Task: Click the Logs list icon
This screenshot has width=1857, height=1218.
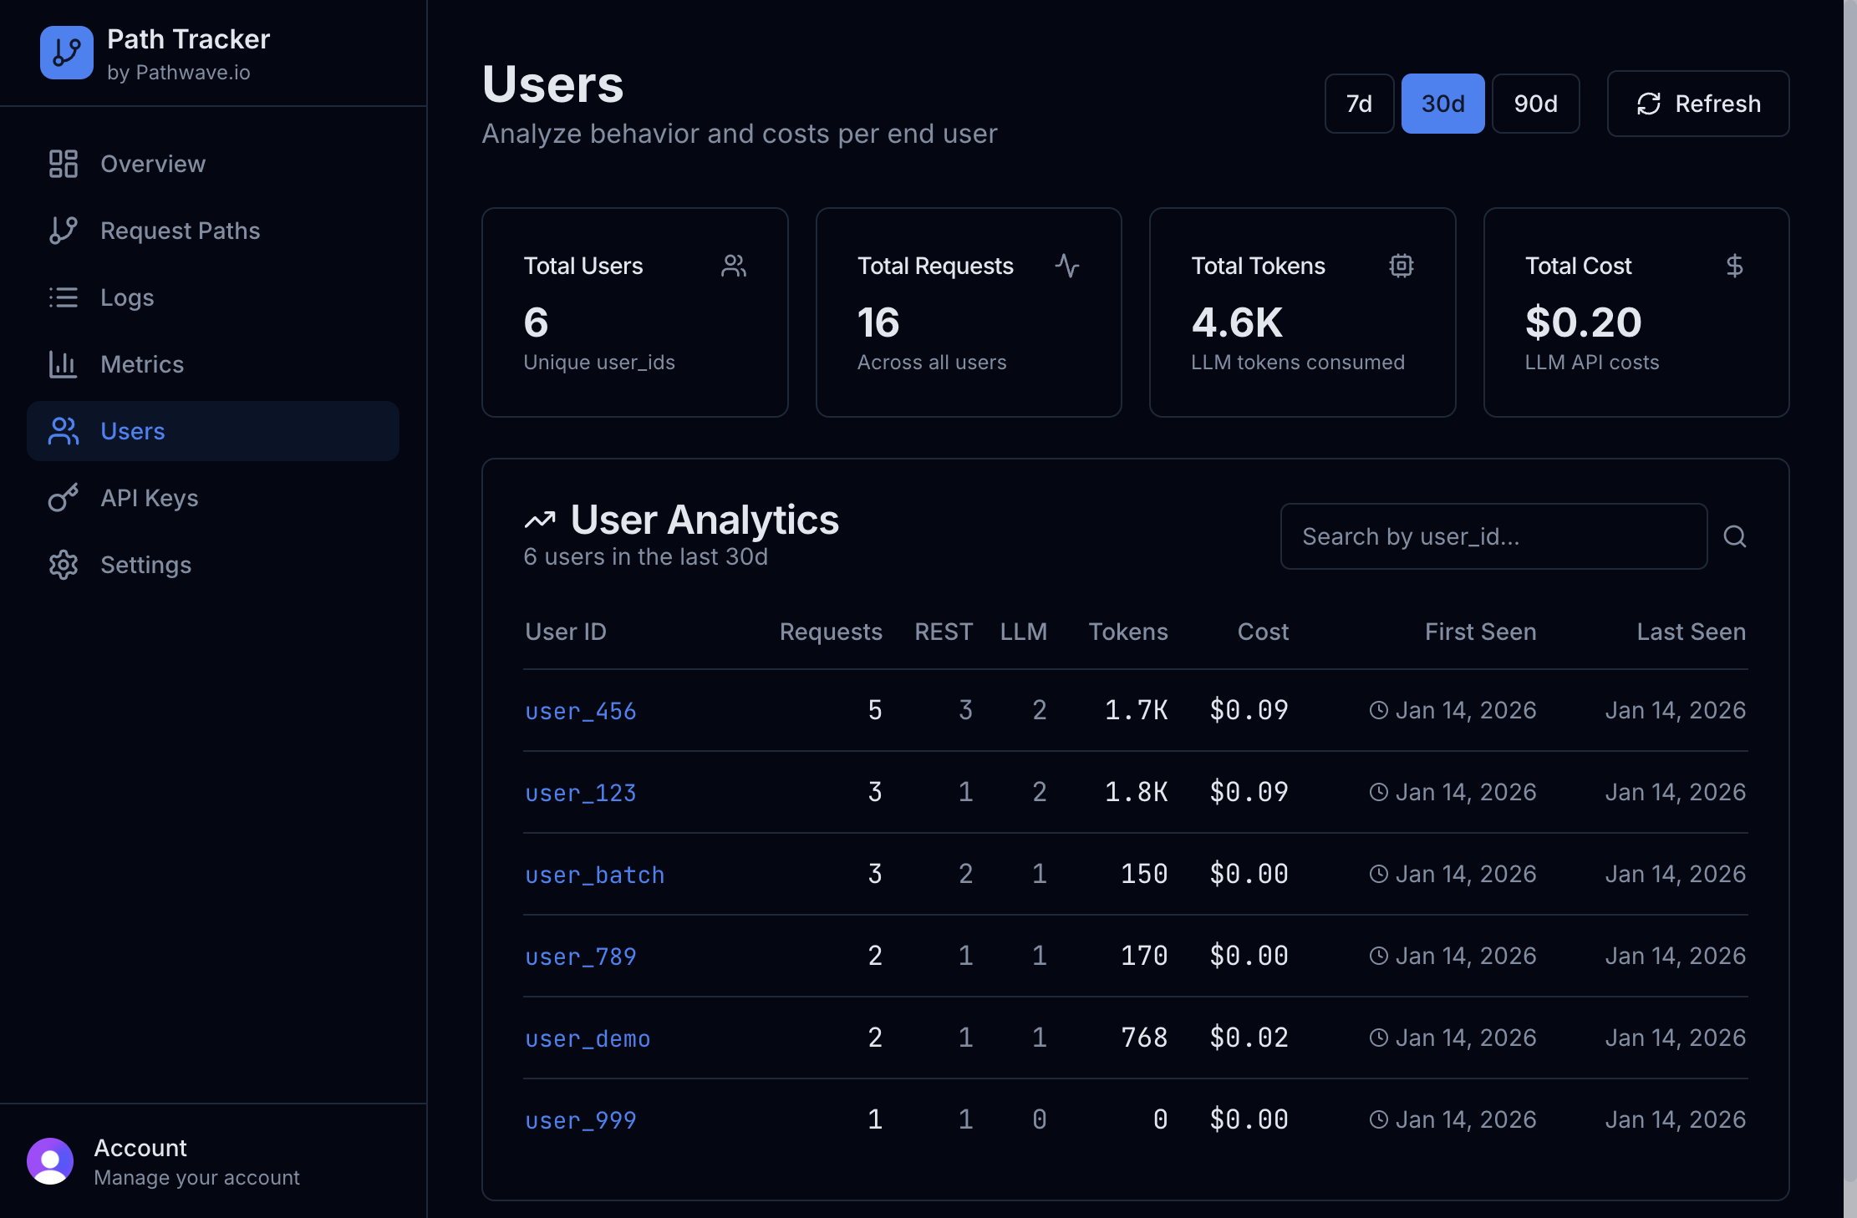Action: click(64, 297)
